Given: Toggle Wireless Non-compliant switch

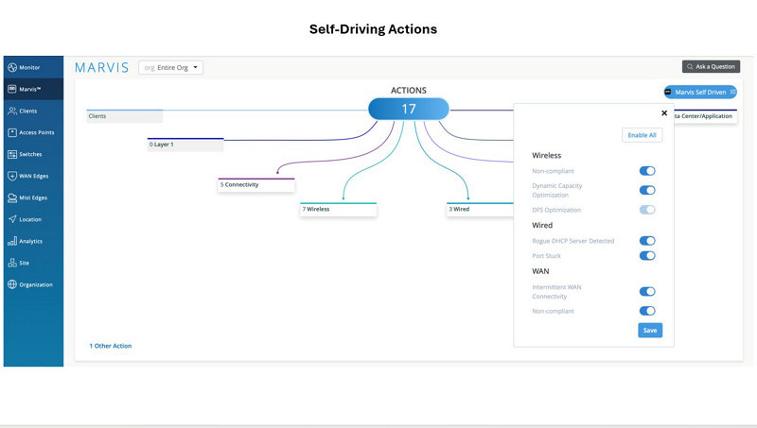Looking at the screenshot, I should coord(647,171).
